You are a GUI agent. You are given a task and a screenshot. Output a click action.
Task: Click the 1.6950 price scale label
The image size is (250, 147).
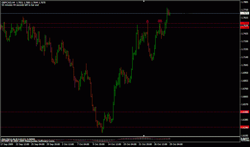(245, 73)
